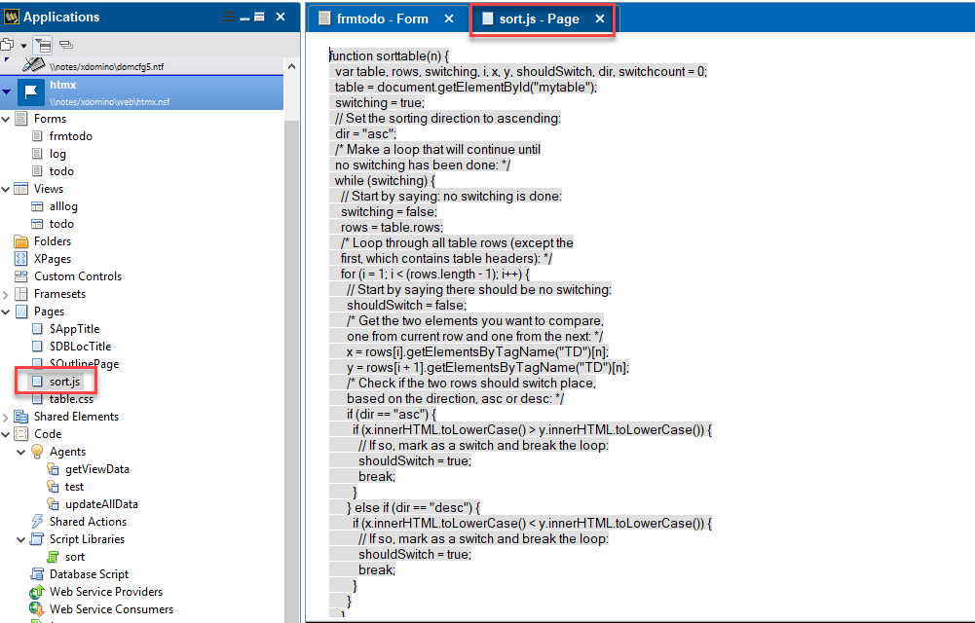Click the Folders icon in the tree
This screenshot has width=975, height=623.
pos(21,241)
